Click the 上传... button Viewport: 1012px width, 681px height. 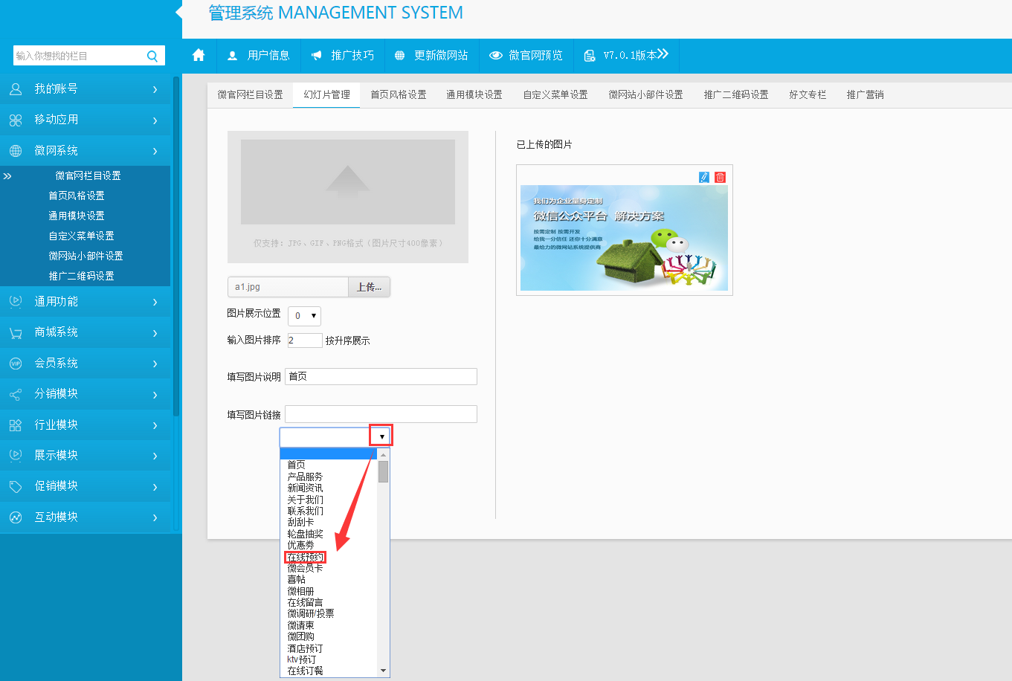click(369, 287)
